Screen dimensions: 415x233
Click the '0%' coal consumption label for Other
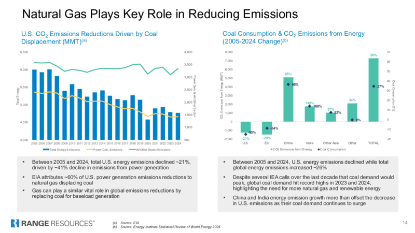pos(358,120)
